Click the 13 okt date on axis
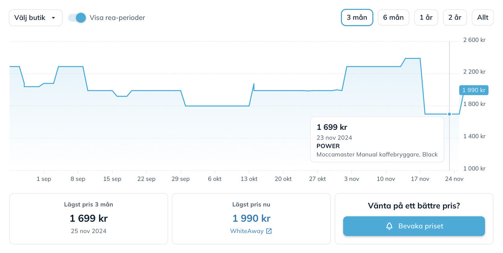 pos(249,179)
